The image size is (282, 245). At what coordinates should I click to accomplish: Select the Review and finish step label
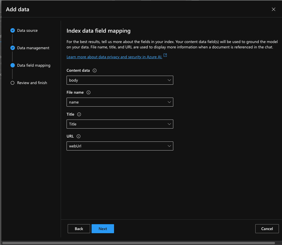coord(32,83)
